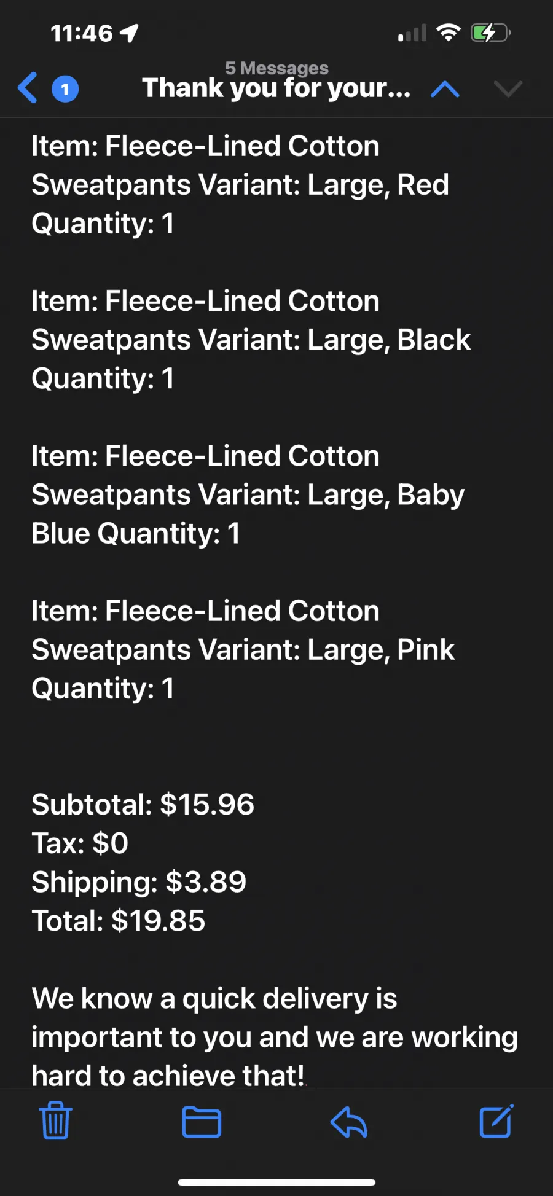553x1196 pixels.
Task: Go to next message with down chevron
Action: point(508,90)
